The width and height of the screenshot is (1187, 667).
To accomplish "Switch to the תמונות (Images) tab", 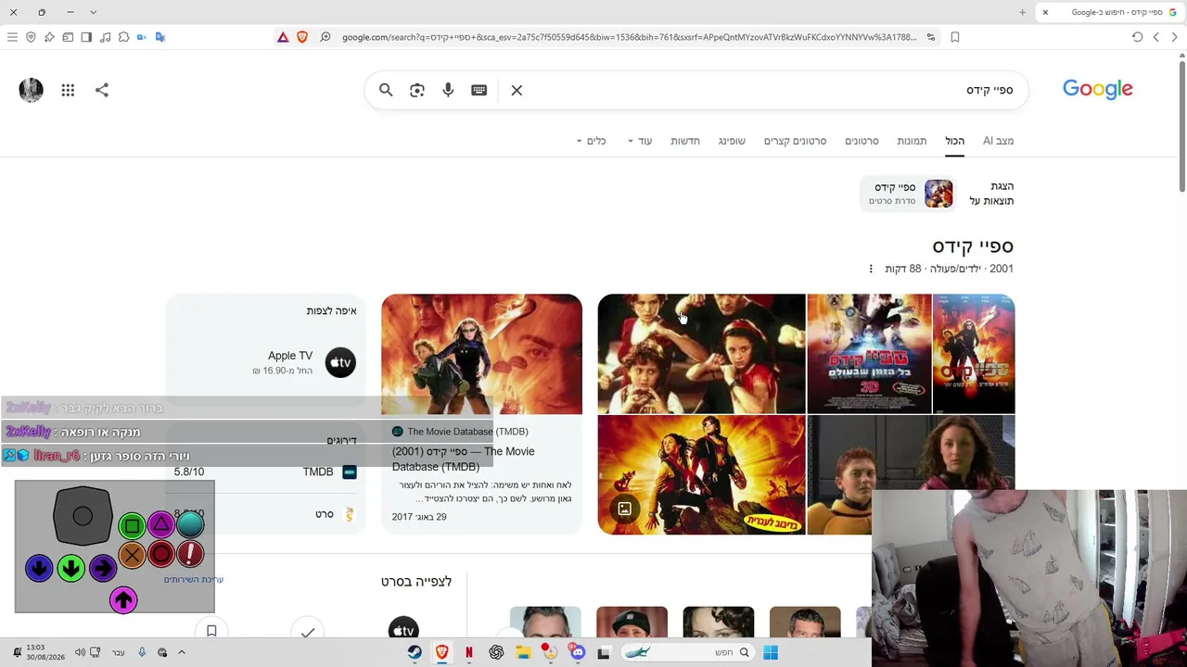I will tap(912, 141).
